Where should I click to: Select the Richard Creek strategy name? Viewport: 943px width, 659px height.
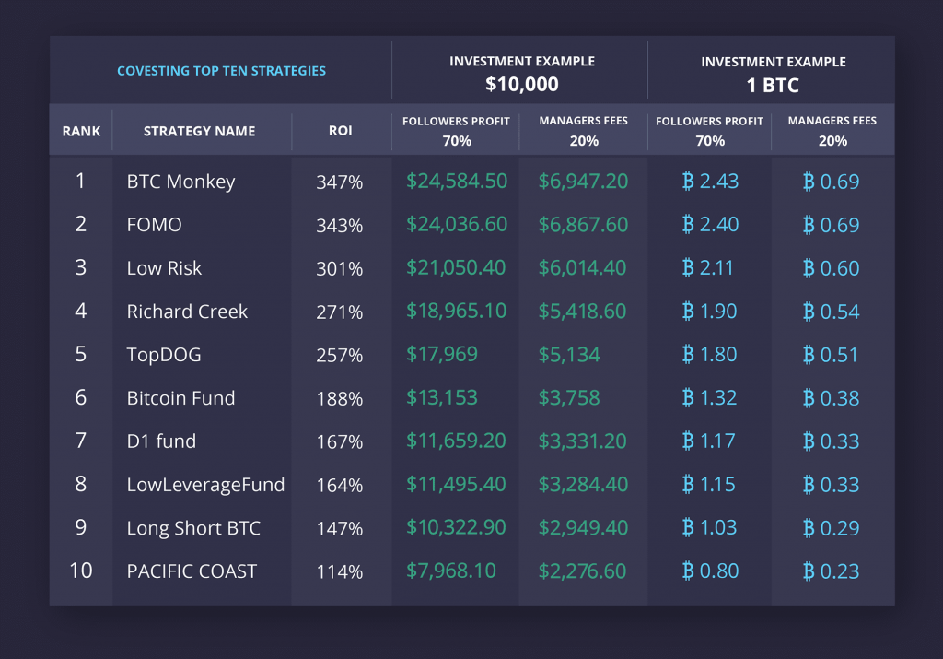click(x=187, y=312)
